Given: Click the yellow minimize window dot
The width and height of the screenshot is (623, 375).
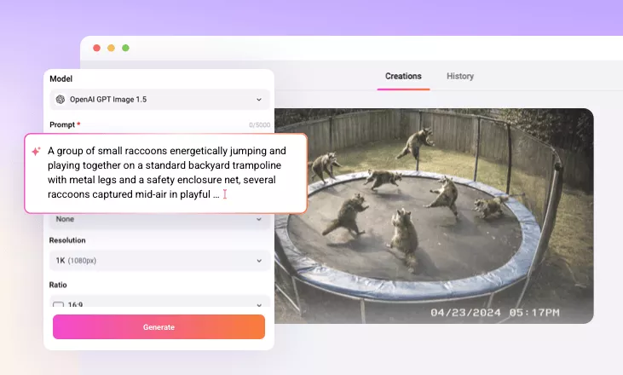Looking at the screenshot, I should [x=112, y=48].
